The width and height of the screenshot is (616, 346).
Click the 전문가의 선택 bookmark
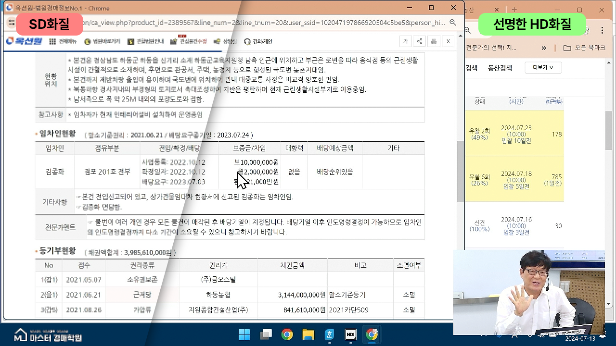(491, 48)
